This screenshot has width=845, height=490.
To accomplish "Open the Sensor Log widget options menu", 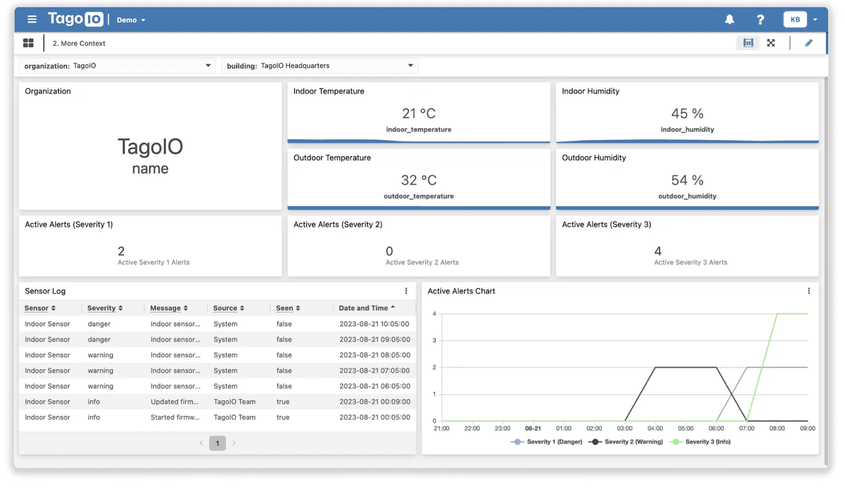I will point(406,291).
